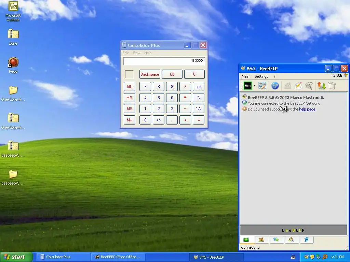Image resolution: width=350 pixels, height=262 pixels.
Task: Click the decimal point button in Calculator
Action: (x=172, y=120)
